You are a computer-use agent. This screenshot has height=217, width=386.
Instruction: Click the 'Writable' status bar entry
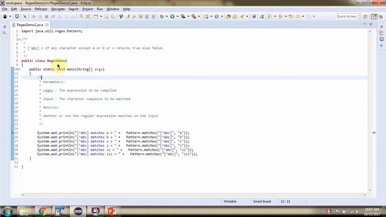pyautogui.click(x=230, y=201)
